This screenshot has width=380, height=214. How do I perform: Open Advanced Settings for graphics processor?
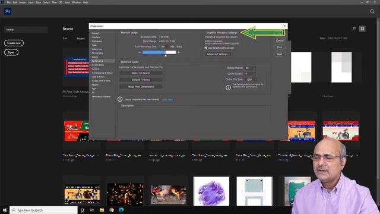tap(218, 54)
